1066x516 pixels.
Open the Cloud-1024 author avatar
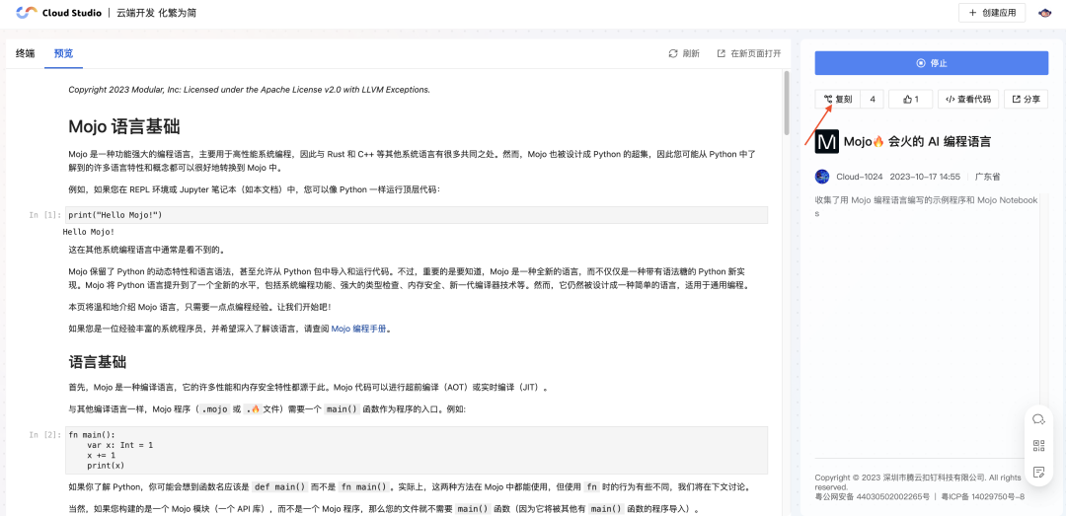822,177
